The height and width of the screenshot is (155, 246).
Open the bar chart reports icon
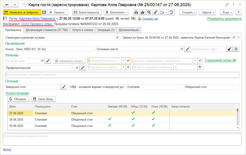click(142, 12)
